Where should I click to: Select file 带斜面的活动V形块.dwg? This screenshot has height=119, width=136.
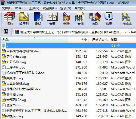coord(23,51)
